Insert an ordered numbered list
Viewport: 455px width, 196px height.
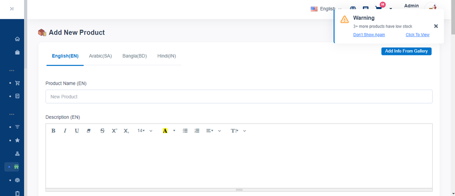pos(197,131)
